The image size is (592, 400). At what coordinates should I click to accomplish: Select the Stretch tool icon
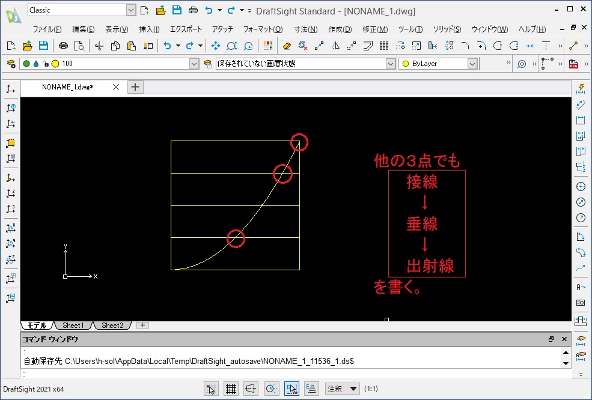point(432,46)
